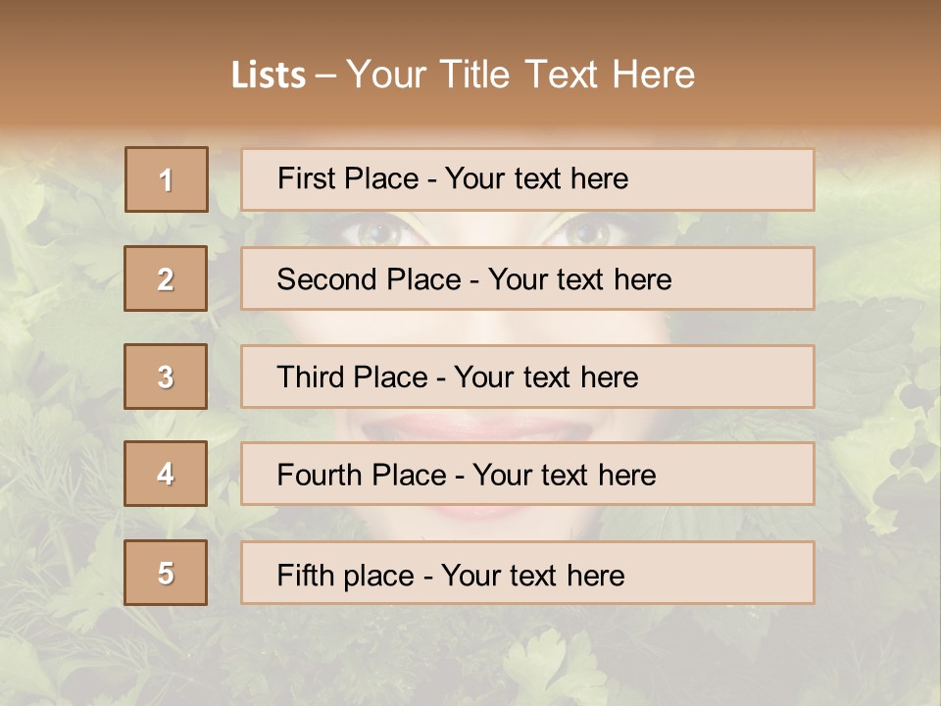Select the number 4 square
This screenshot has height=706, width=941.
pyautogui.click(x=166, y=474)
